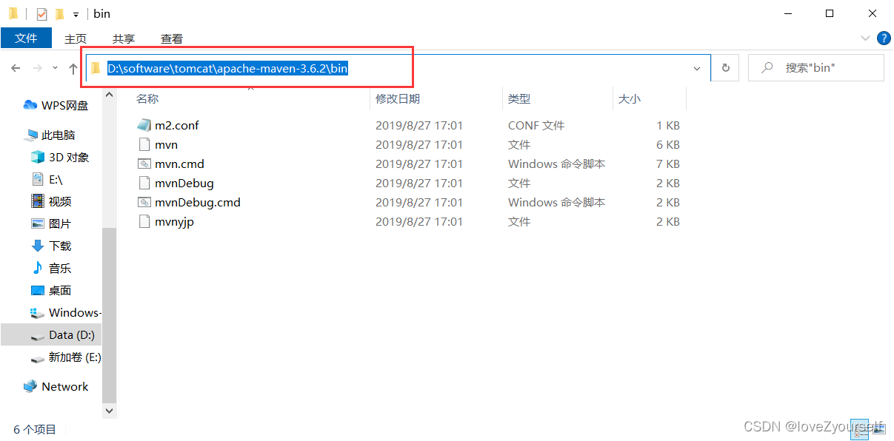Click the mvn.cmd size 7 KB
This screenshot has width=894, height=441.
(x=668, y=164)
